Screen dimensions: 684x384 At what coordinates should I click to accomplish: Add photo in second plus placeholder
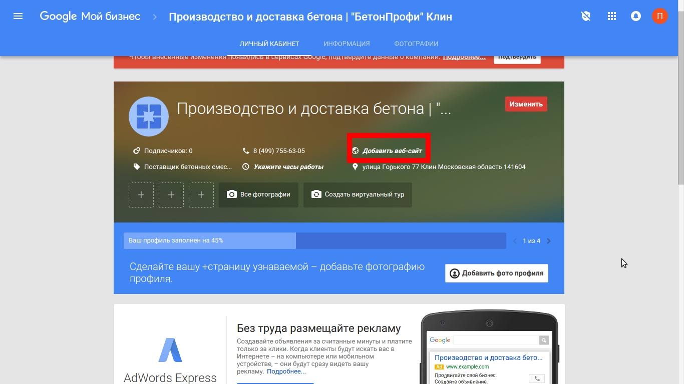tap(171, 195)
